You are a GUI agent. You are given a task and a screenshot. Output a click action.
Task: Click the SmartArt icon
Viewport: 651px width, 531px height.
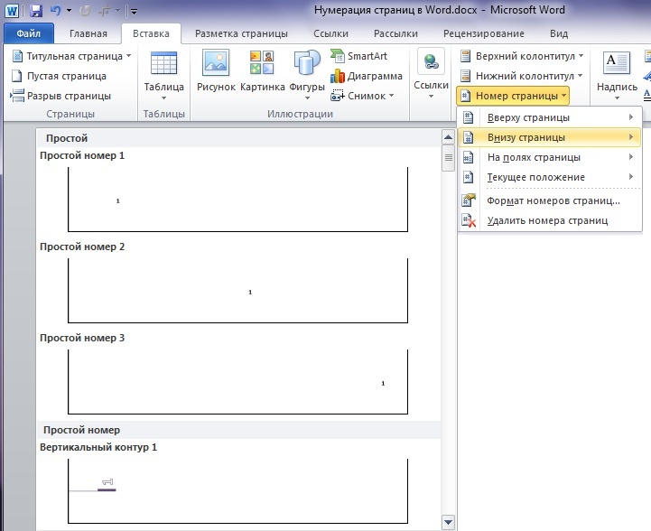[337, 56]
